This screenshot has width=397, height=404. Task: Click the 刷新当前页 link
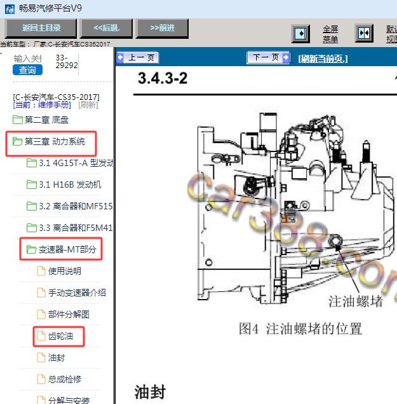(323, 59)
